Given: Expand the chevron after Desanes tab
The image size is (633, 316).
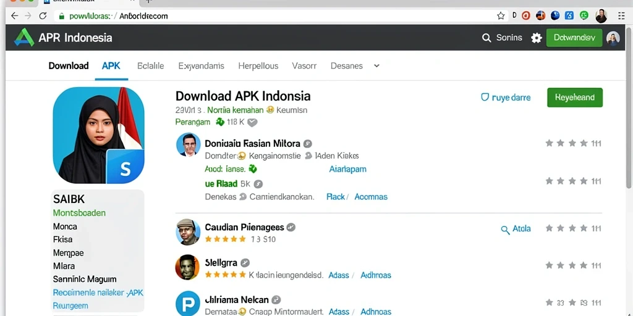Looking at the screenshot, I should (376, 65).
